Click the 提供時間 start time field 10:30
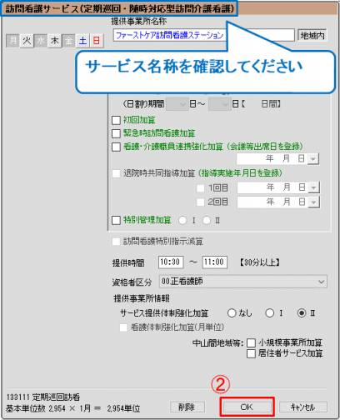 pos(171,262)
